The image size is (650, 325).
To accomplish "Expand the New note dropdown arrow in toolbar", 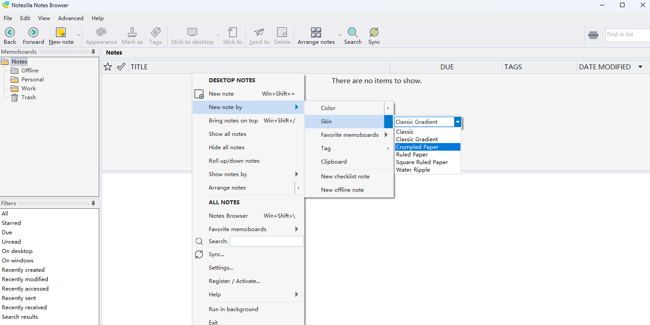I will coord(79,35).
